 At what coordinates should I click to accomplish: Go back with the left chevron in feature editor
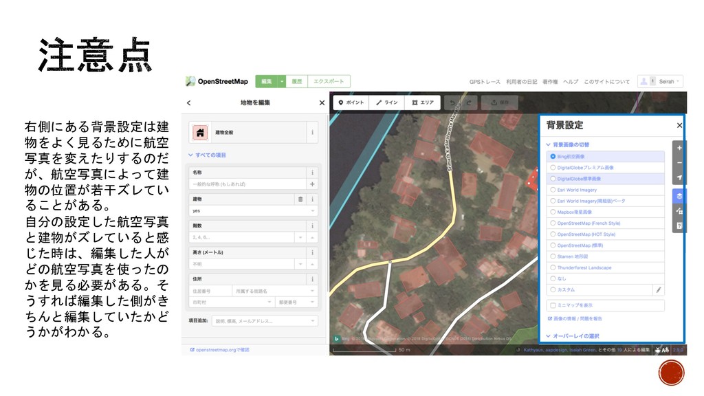coord(189,103)
